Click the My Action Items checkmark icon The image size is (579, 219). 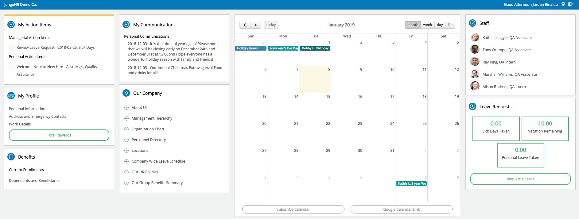[11, 25]
